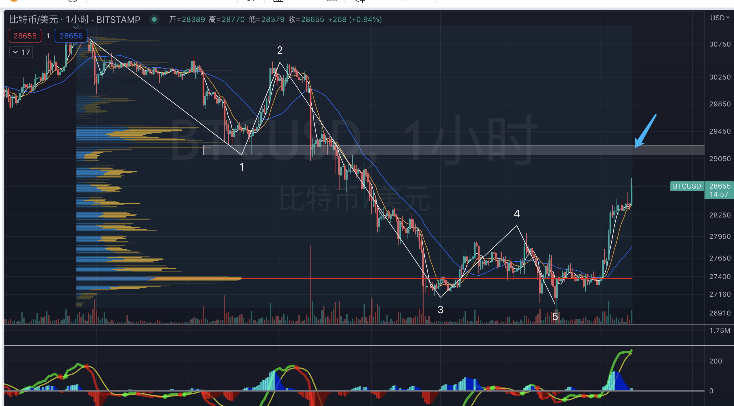Image resolution: width=734 pixels, height=406 pixels.
Task: Click the open value 开=28389
Action: coord(187,19)
